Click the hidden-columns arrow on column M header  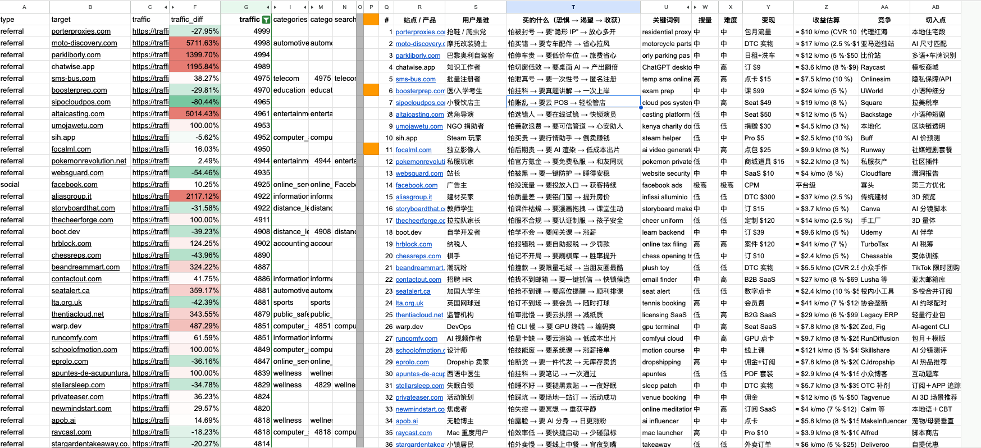point(312,7)
